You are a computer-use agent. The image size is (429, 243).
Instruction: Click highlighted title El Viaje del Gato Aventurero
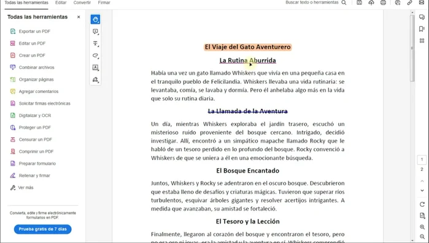click(247, 47)
